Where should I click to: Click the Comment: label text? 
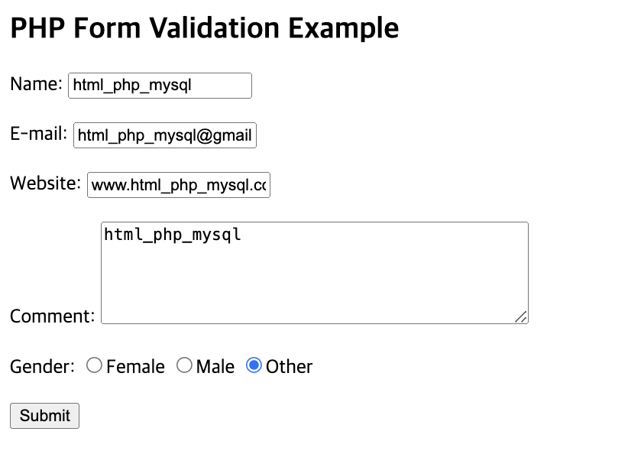coord(51,316)
